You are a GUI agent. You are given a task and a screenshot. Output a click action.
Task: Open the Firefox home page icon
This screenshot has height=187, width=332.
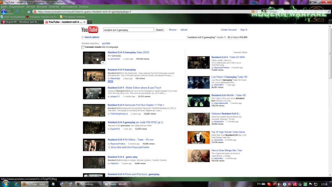[x=29, y=12]
